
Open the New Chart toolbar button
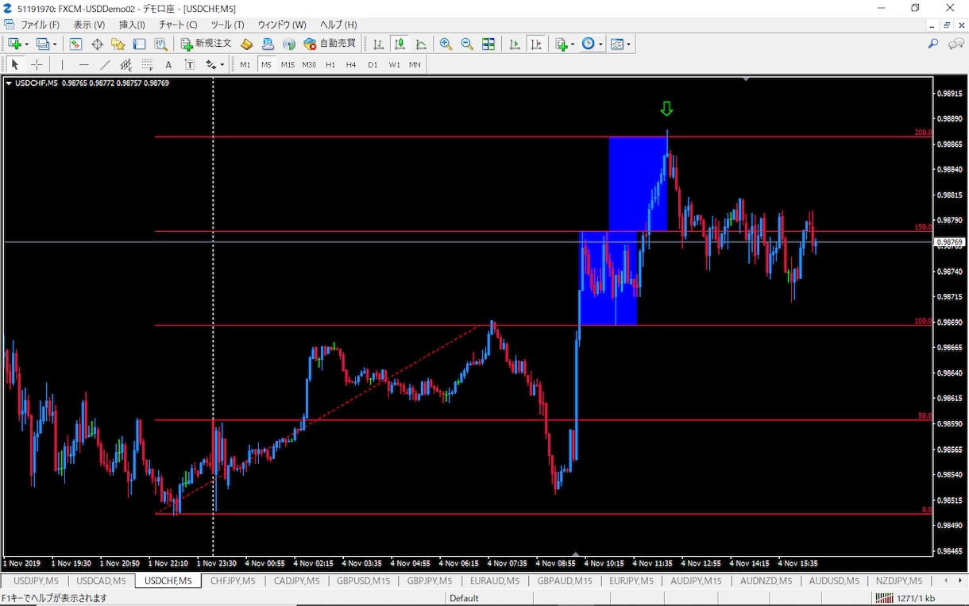tap(15, 44)
